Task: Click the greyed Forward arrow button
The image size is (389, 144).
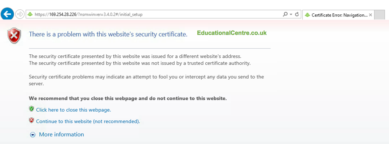Action: pos(20,14)
